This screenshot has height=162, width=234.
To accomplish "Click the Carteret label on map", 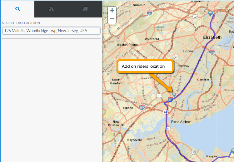I will click(x=203, y=80).
